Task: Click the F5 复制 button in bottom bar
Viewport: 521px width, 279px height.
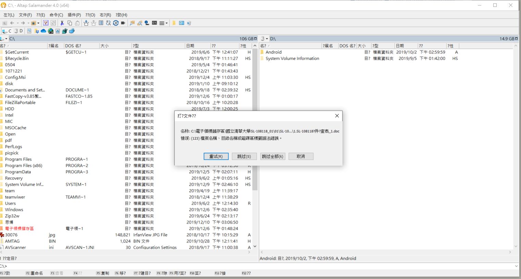Action: coord(102,273)
